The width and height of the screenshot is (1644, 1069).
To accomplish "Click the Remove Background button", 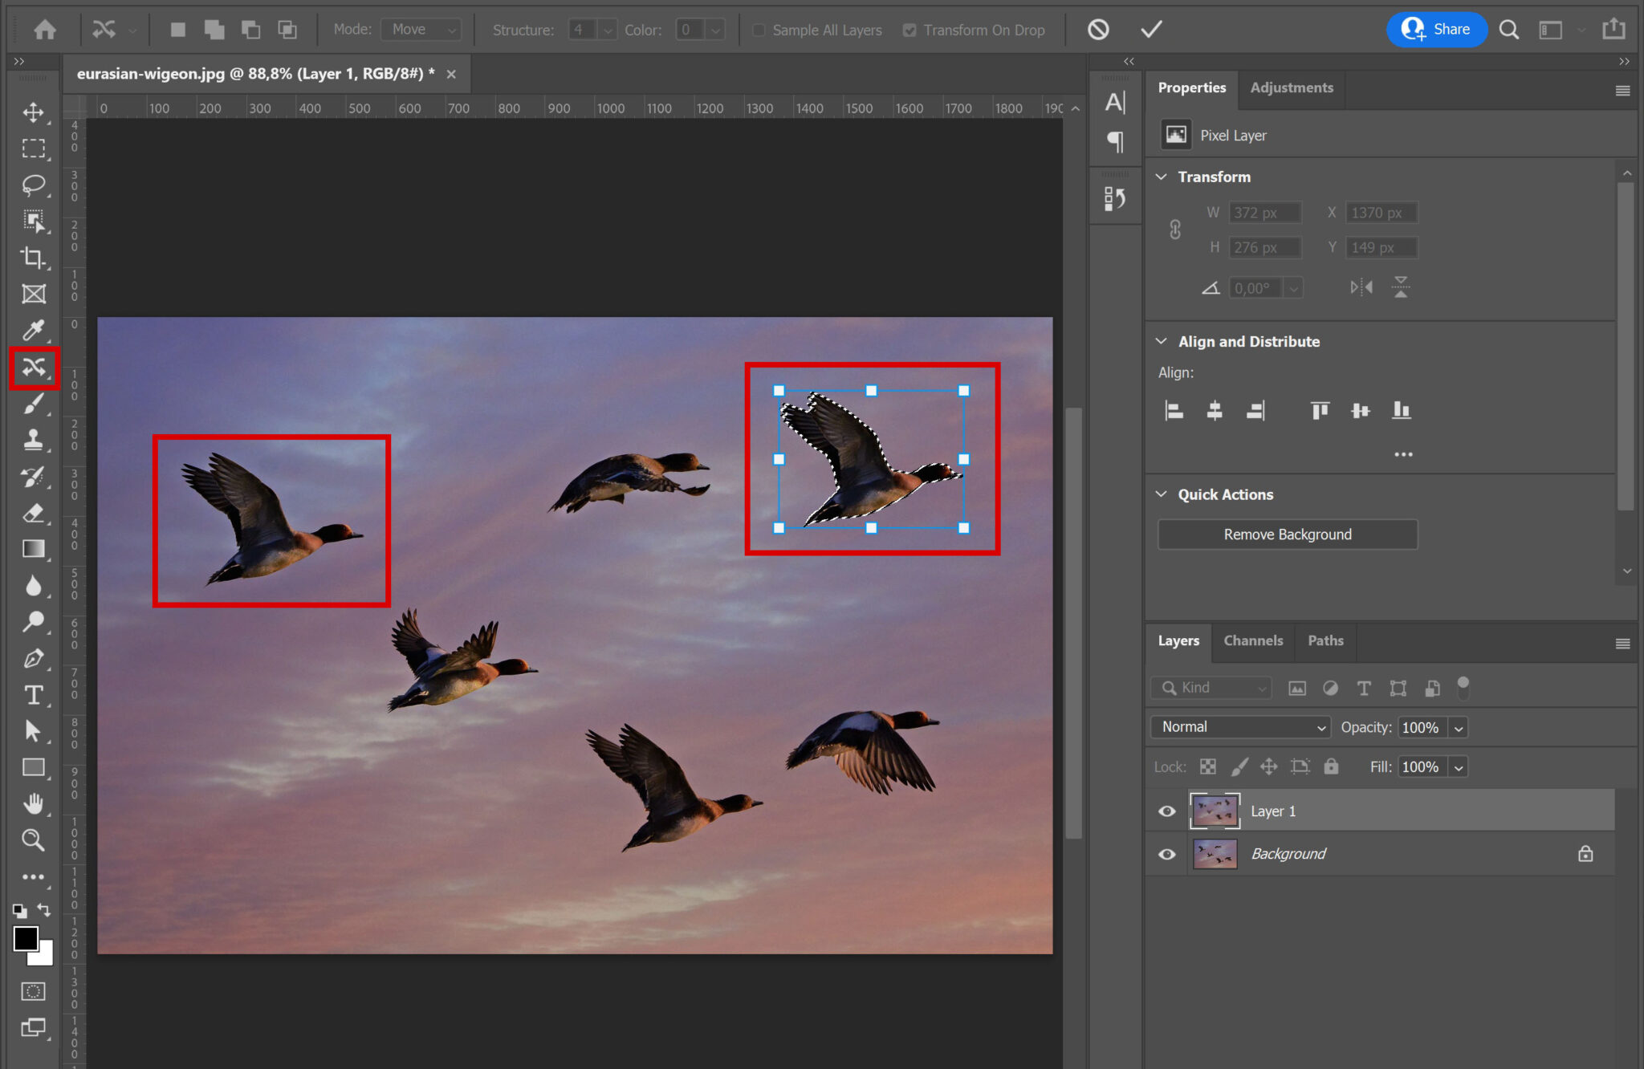I will 1288,534.
